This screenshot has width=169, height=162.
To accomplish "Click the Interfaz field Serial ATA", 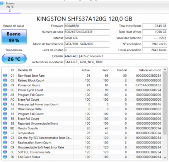I will click(87, 38).
